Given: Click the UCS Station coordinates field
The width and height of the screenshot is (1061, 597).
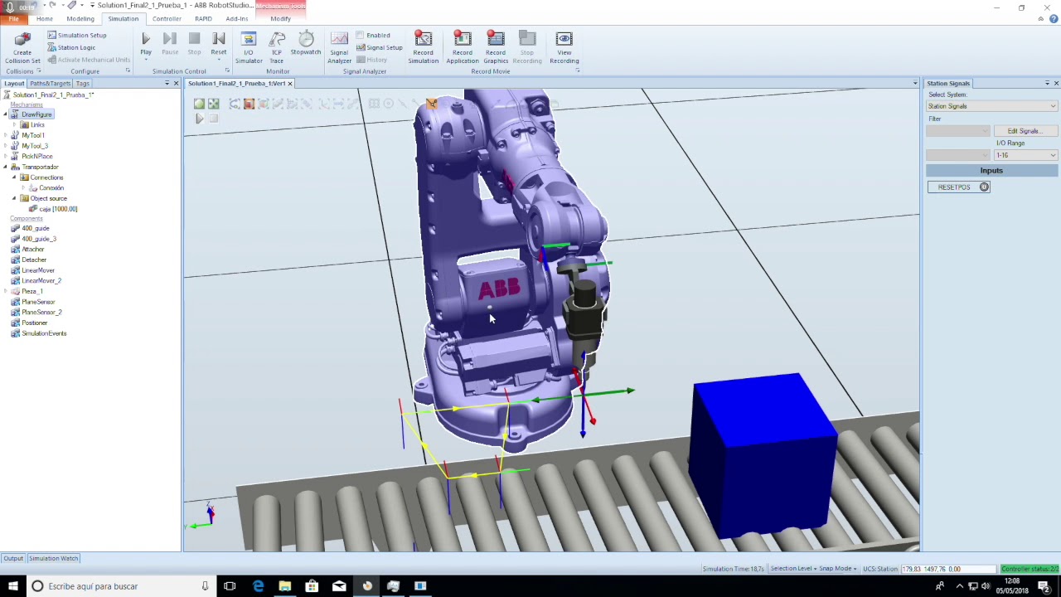Looking at the screenshot, I should pos(948,569).
